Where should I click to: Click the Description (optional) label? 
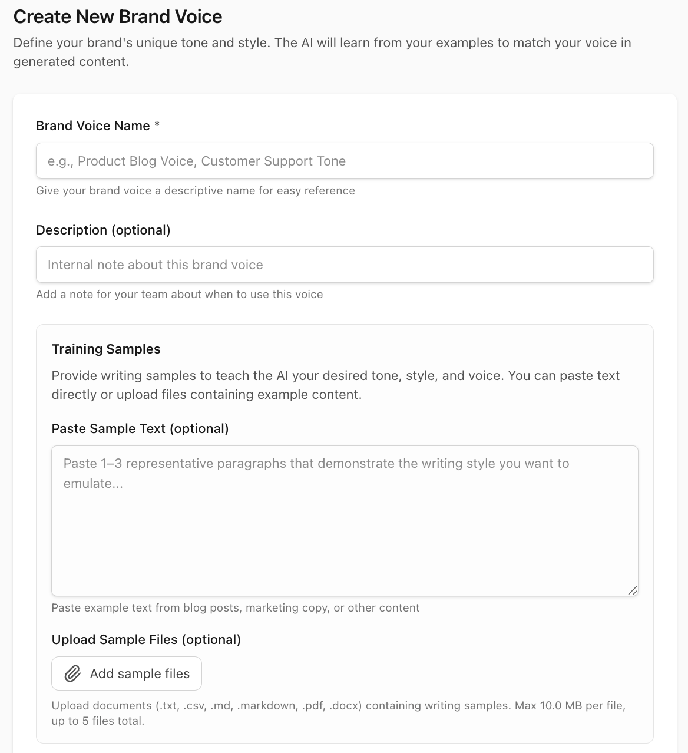(x=104, y=230)
